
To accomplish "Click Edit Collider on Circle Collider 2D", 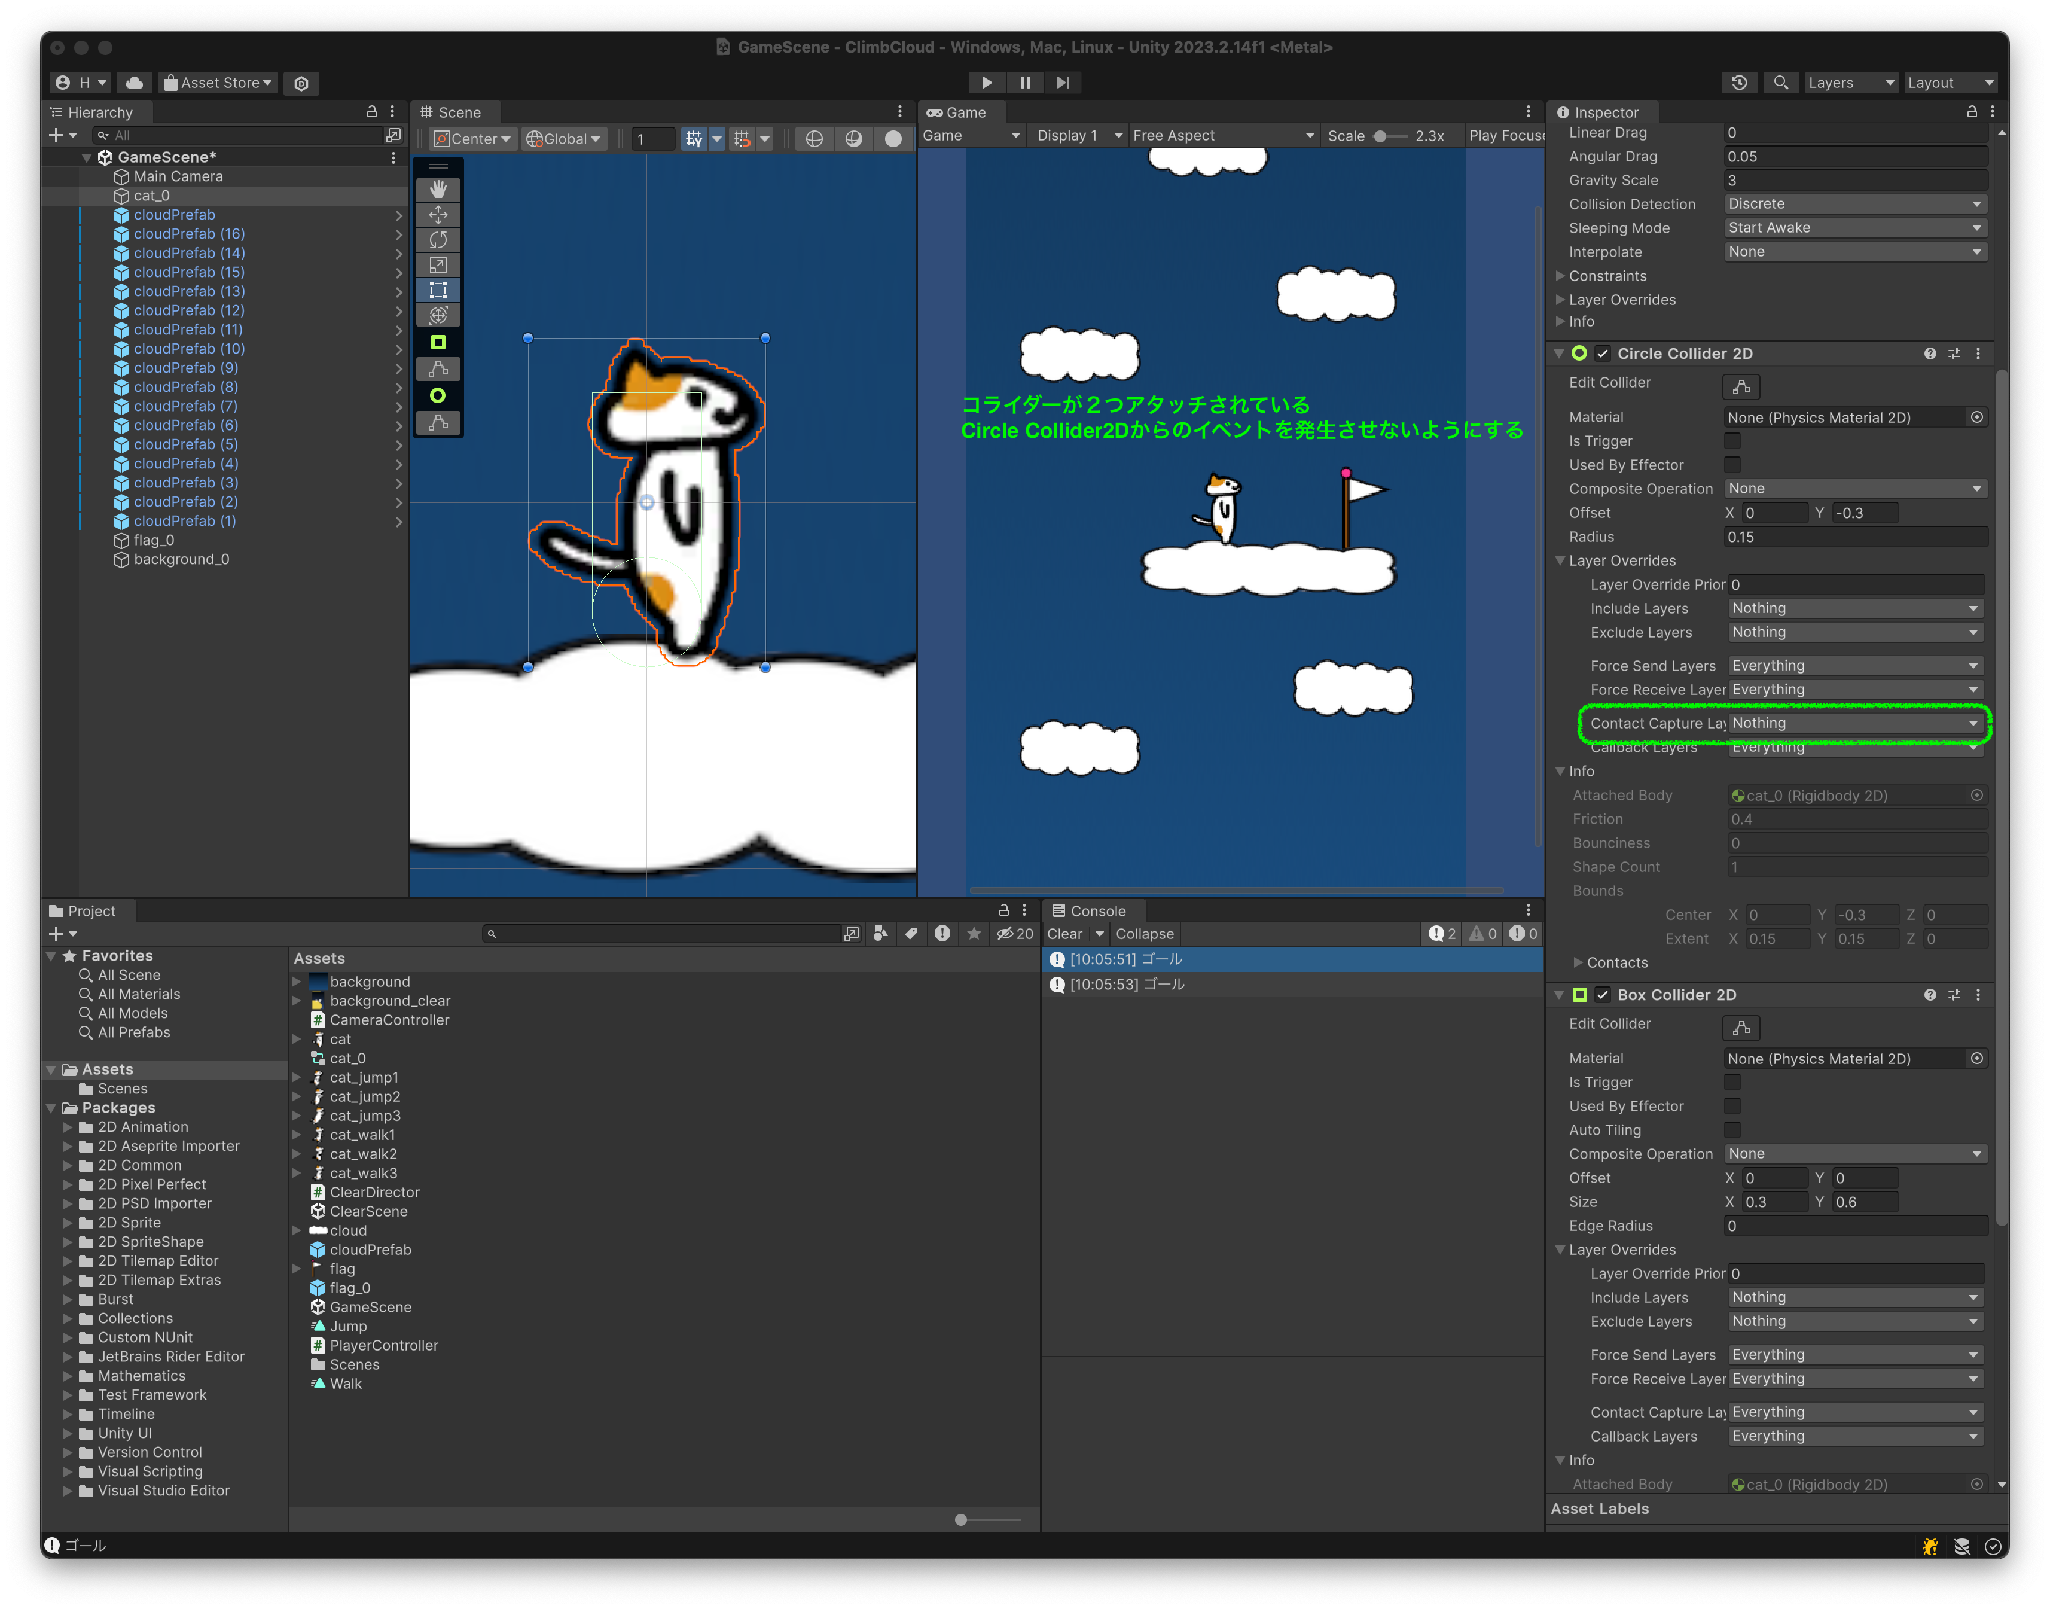I will click(1741, 386).
